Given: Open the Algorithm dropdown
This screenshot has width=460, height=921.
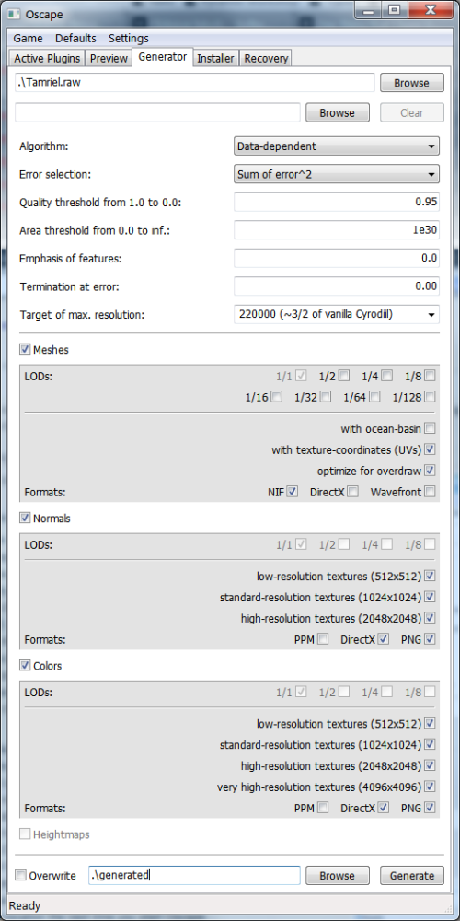Looking at the screenshot, I should [x=336, y=146].
